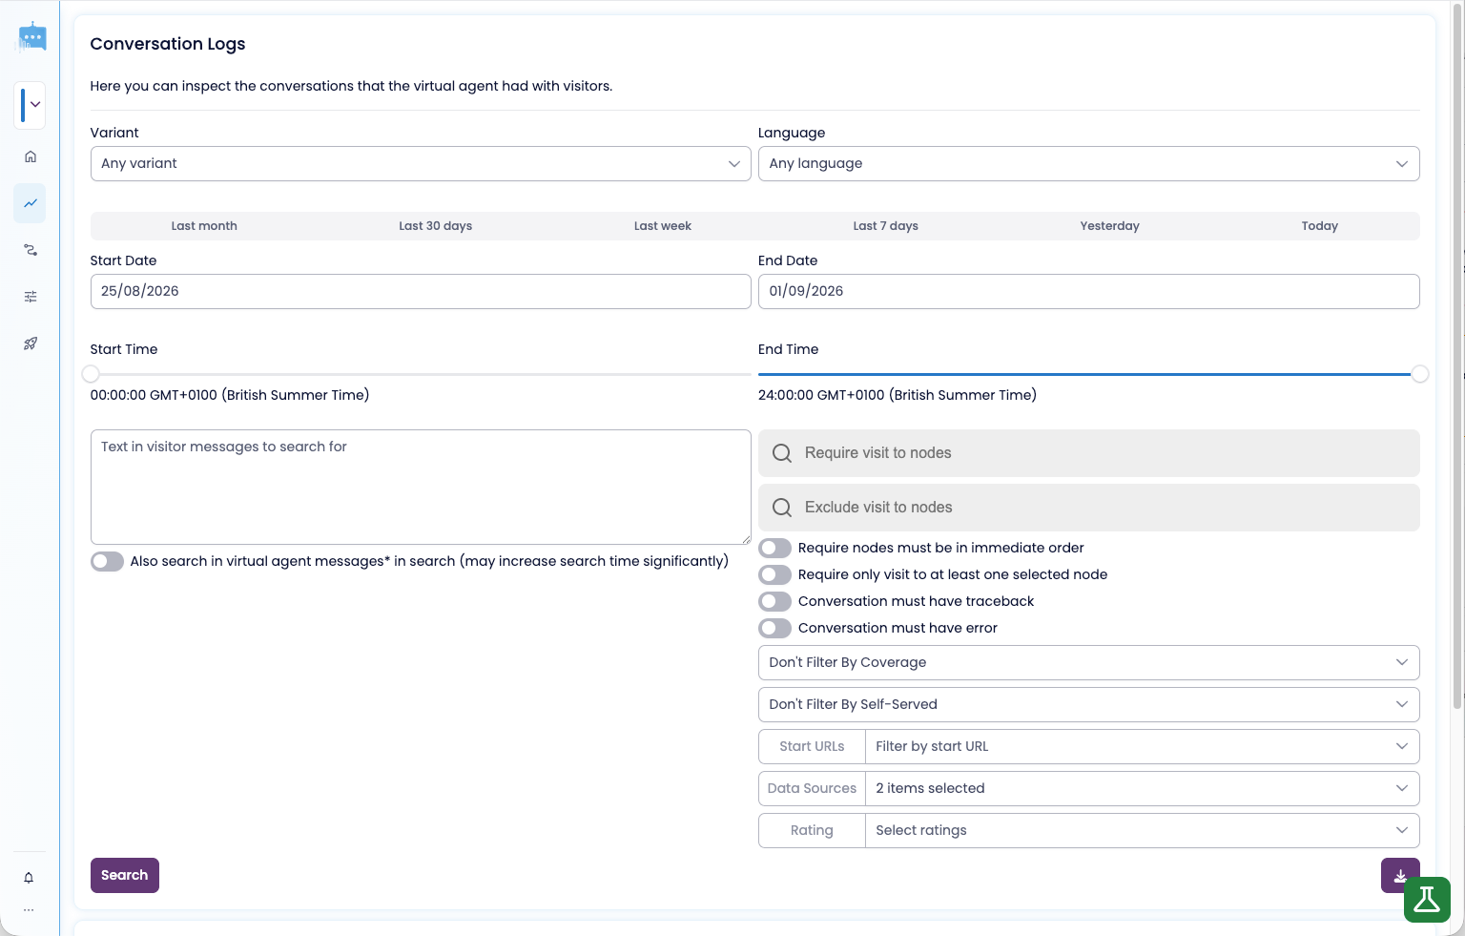Select the Last 7 days range

(885, 226)
